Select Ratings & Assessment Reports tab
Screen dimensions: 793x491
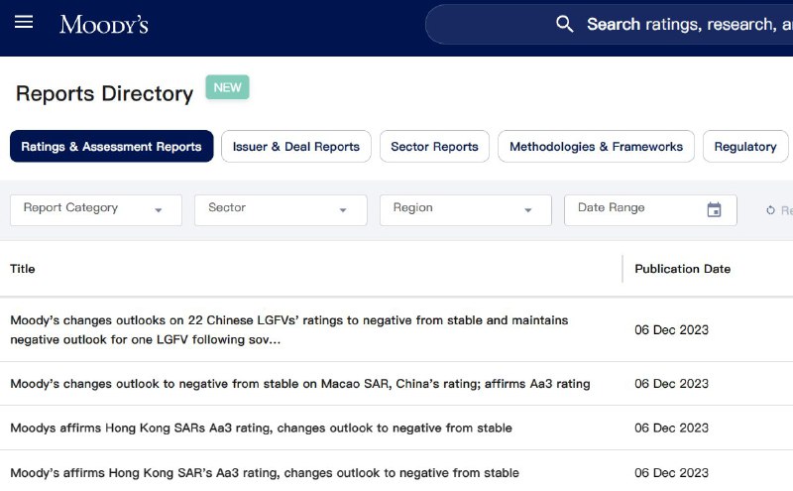111,146
